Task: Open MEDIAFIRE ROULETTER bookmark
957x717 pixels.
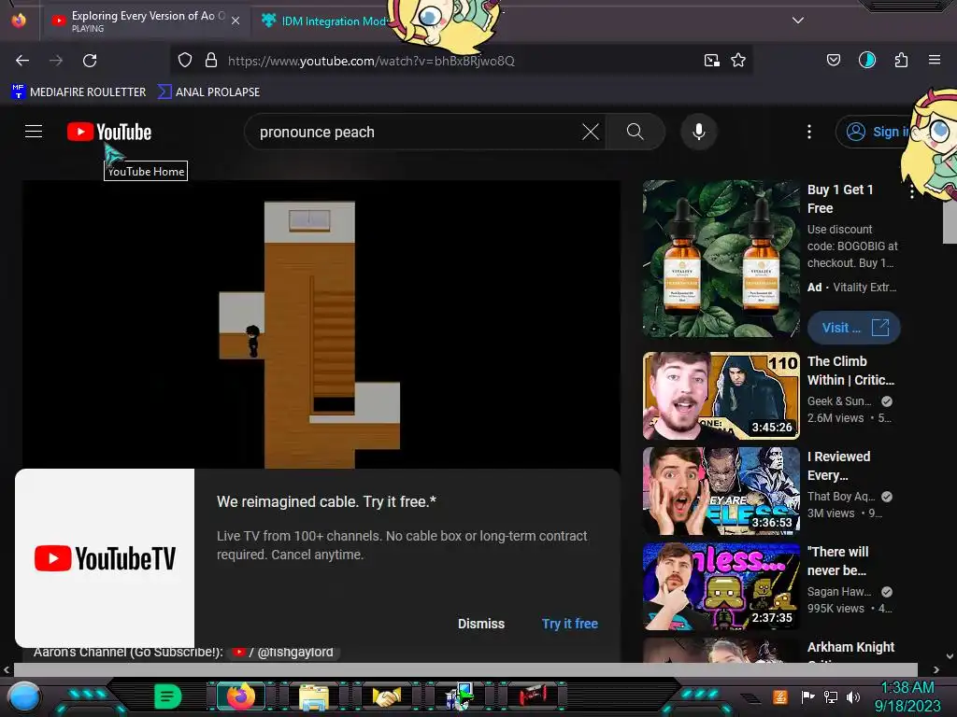Action: pyautogui.click(x=79, y=92)
